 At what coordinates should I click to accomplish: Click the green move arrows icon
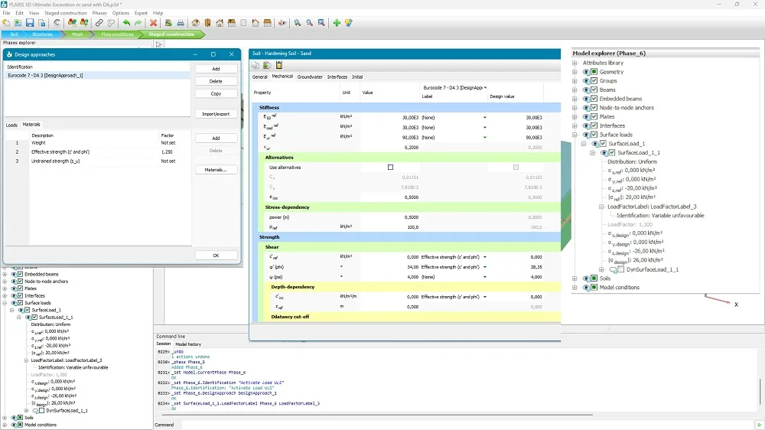click(x=337, y=23)
